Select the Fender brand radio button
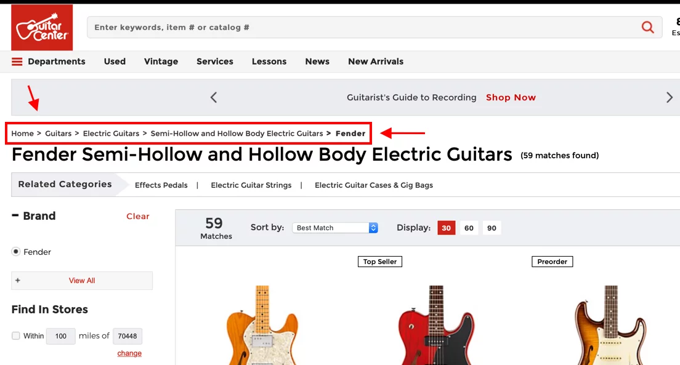 pos(16,252)
